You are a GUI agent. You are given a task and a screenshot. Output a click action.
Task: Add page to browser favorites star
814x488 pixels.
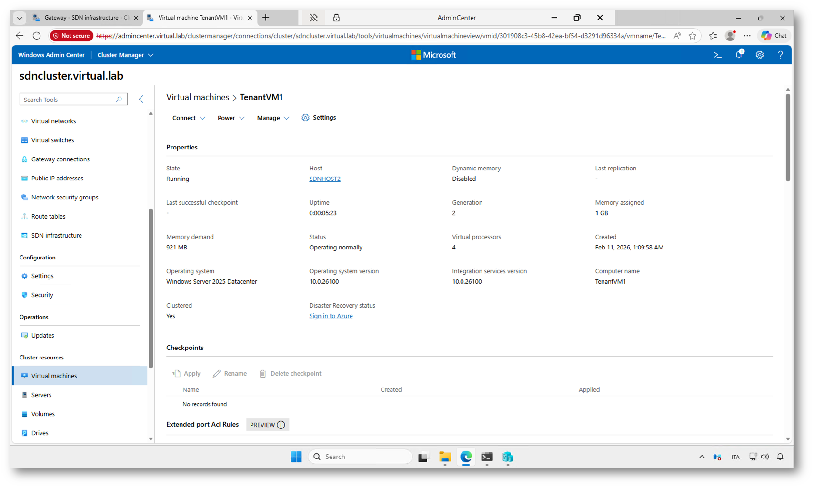tap(693, 36)
